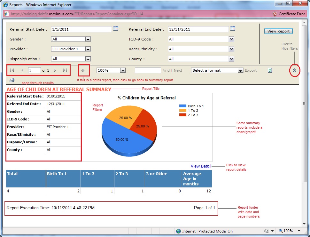Click the status bar privacy icon
The height and width of the screenshot is (237, 310).
(x=266, y=231)
